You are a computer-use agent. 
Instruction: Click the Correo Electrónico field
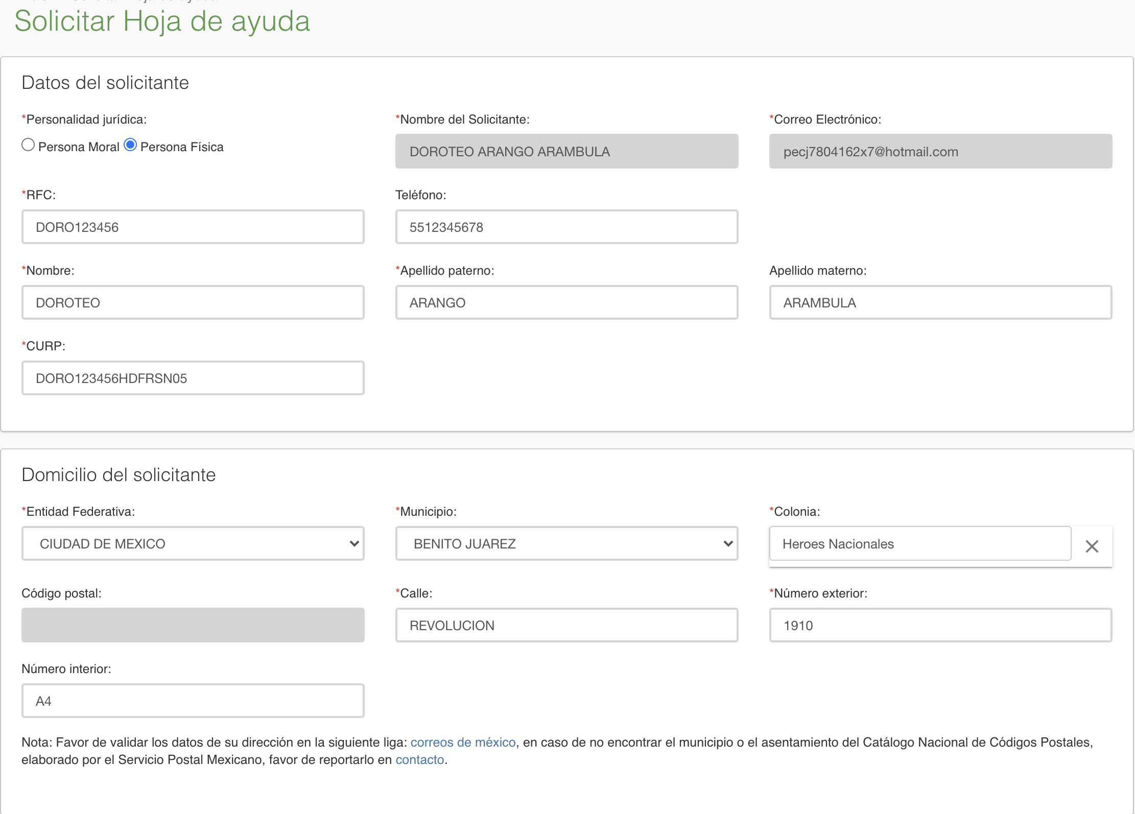[941, 151]
